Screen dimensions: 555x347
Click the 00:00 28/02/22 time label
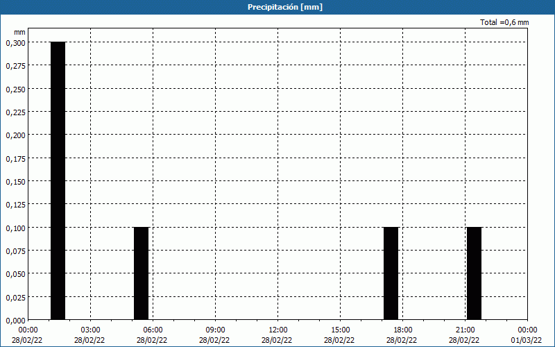click(x=27, y=335)
